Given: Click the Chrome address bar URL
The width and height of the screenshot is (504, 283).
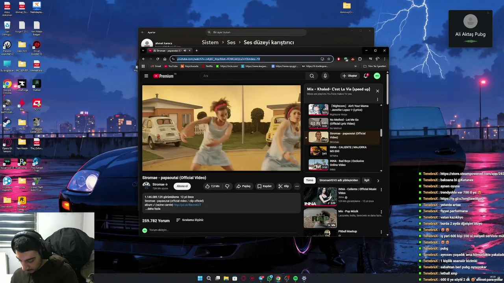Looking at the screenshot, I should (219, 59).
